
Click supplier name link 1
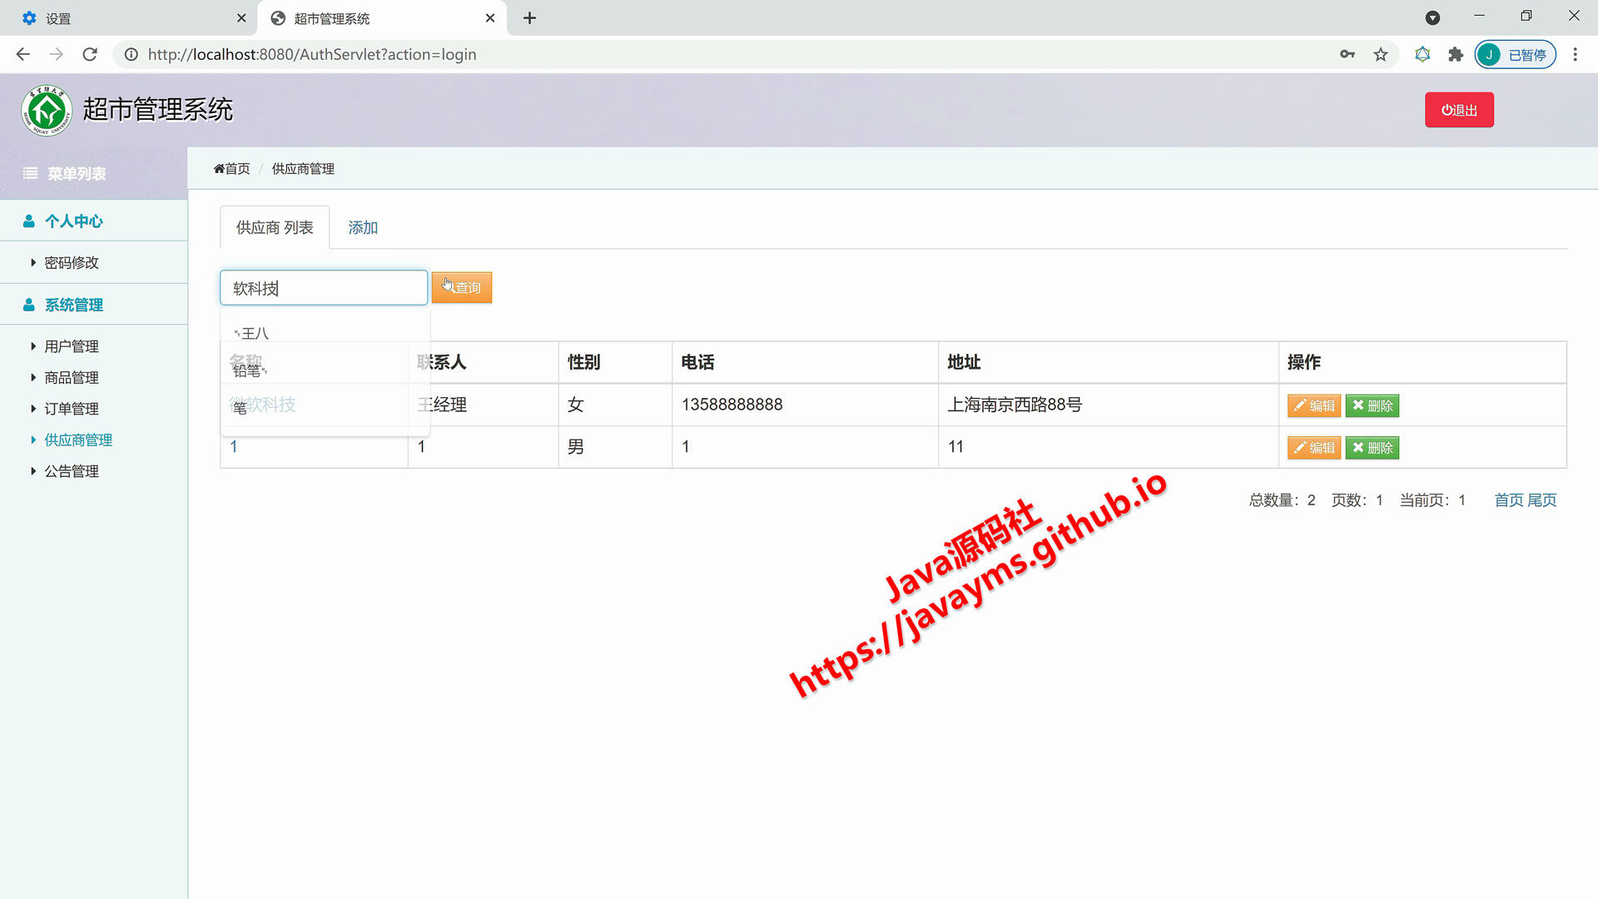[x=234, y=447]
